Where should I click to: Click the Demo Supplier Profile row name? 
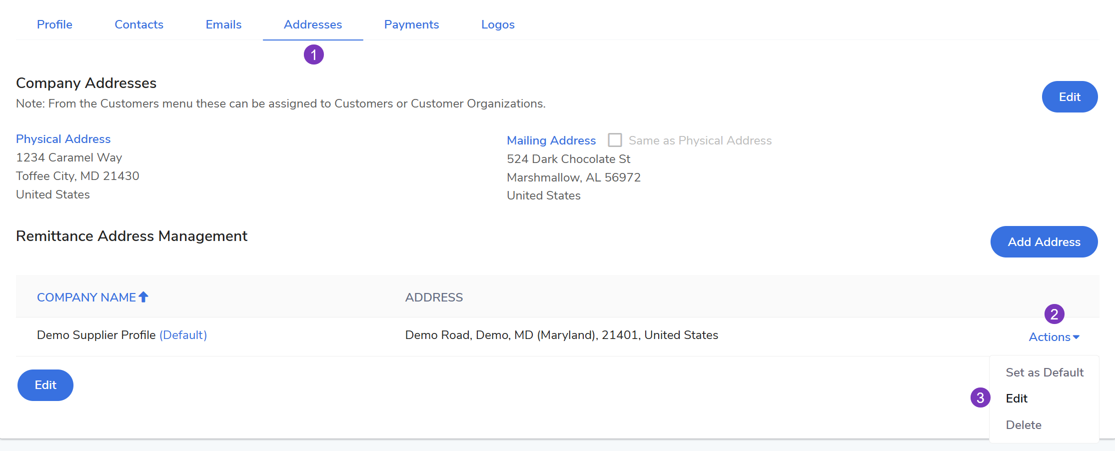pyautogui.click(x=96, y=335)
